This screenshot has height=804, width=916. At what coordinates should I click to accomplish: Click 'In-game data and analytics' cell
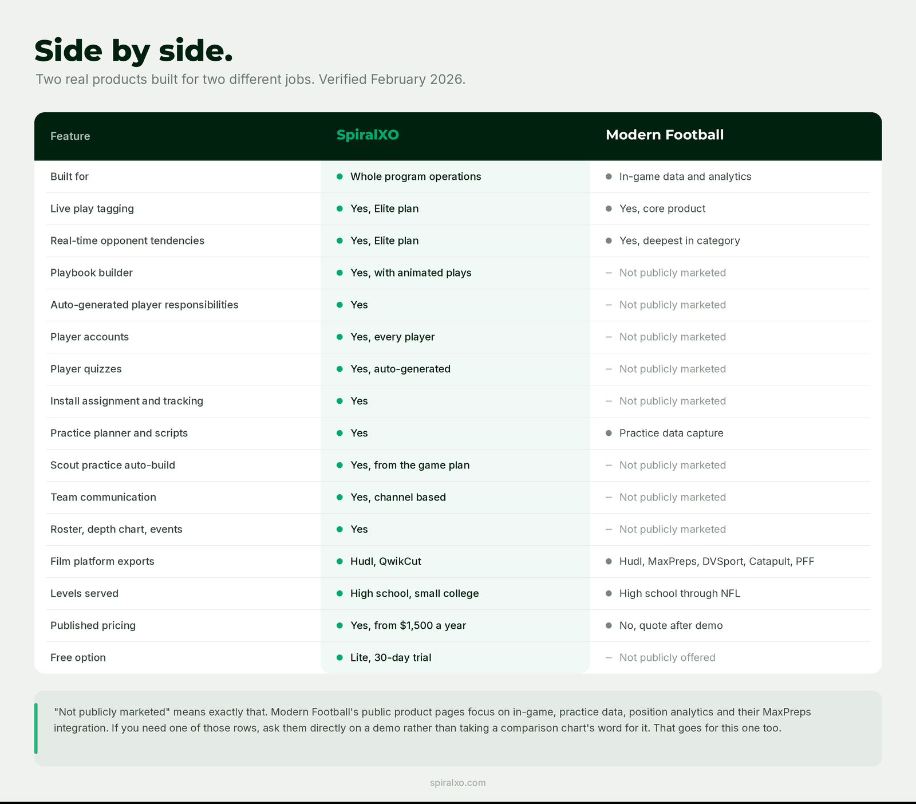coord(685,176)
